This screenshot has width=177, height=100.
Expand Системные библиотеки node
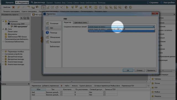point(3,42)
